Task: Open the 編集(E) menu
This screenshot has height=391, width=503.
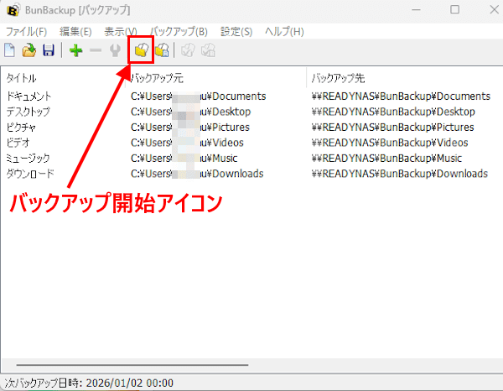Action: (x=75, y=31)
